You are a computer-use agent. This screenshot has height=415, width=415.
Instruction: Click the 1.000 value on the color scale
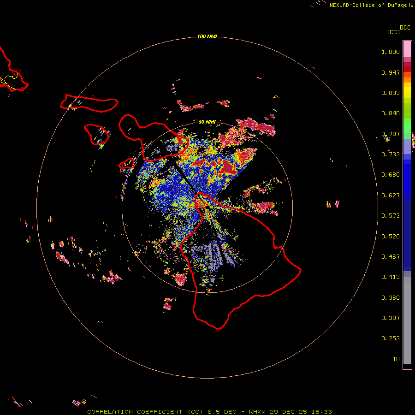391,52
